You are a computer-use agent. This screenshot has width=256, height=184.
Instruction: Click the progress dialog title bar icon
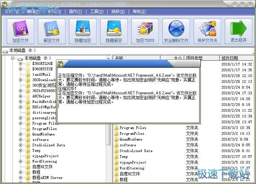[x=60, y=64]
